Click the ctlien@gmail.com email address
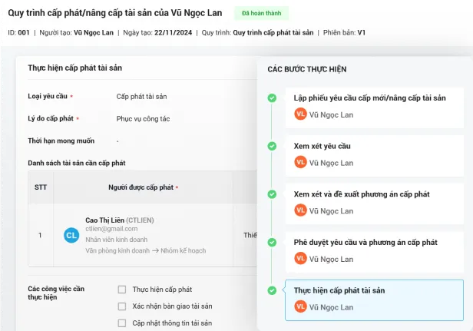The image size is (473, 331). [x=111, y=229]
